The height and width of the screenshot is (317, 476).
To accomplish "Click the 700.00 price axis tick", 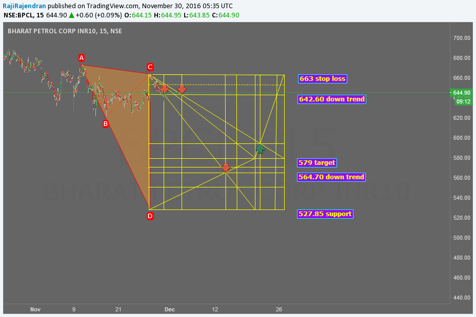I will (462, 38).
